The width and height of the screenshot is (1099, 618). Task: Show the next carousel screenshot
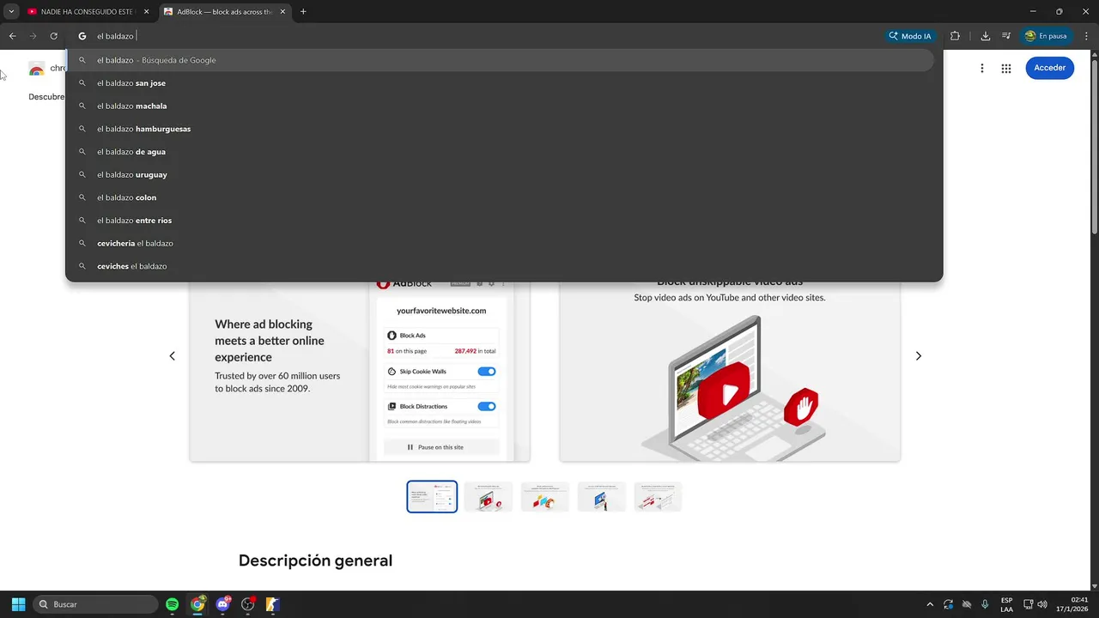point(918,355)
